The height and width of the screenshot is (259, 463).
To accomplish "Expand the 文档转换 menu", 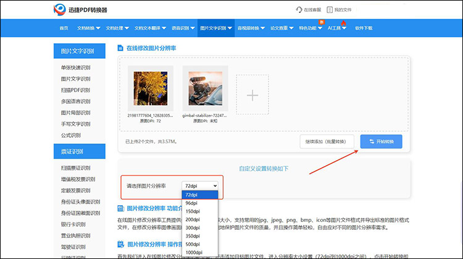I will click(x=88, y=28).
